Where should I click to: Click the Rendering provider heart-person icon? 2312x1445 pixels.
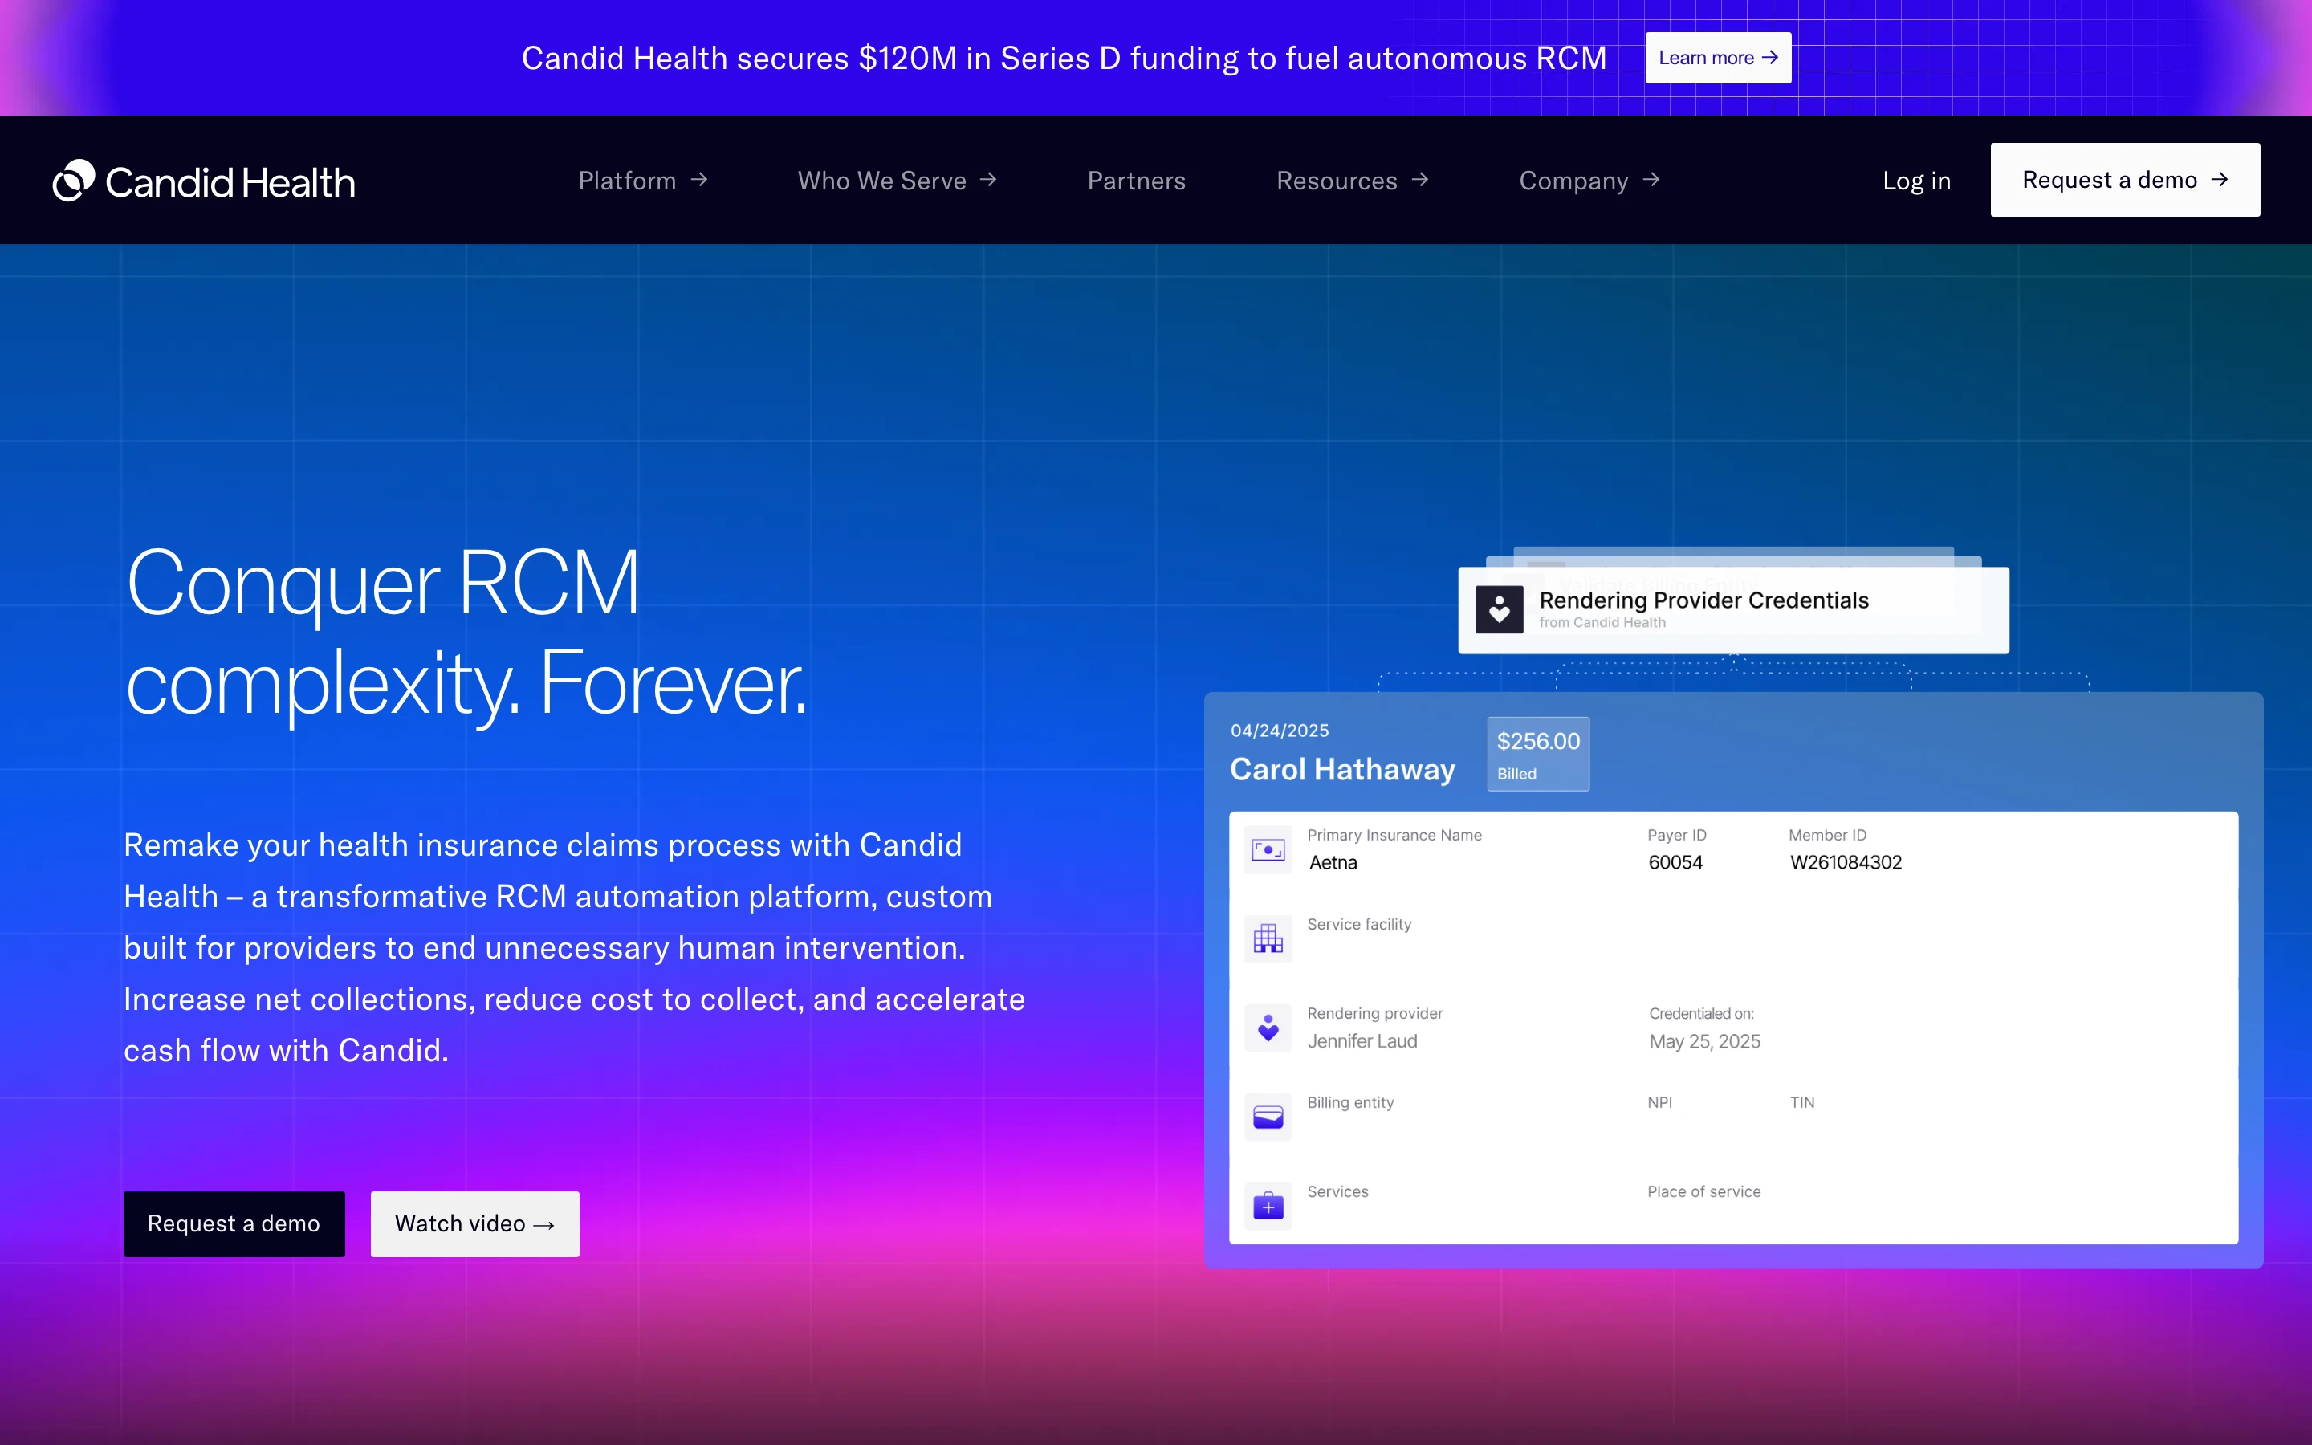1268,1028
